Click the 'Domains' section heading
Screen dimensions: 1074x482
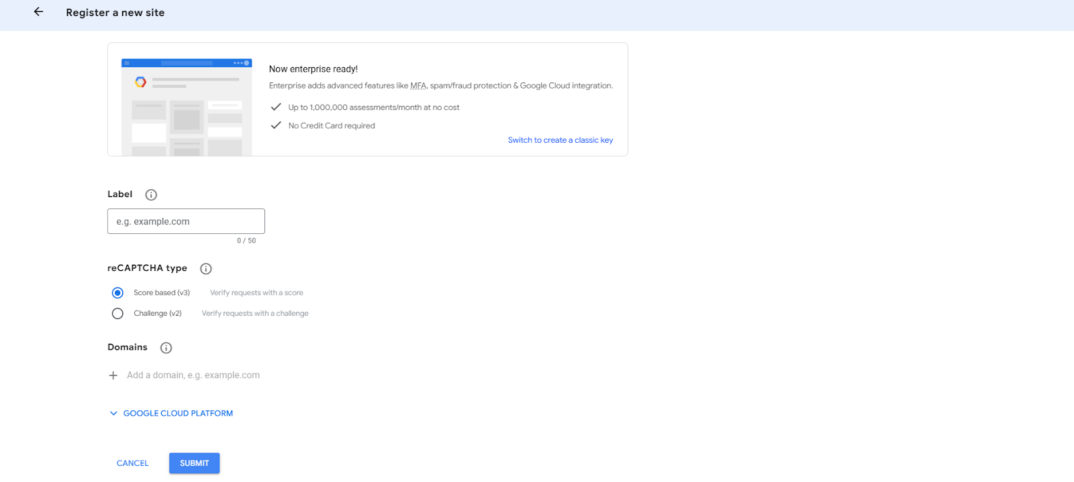coord(128,347)
